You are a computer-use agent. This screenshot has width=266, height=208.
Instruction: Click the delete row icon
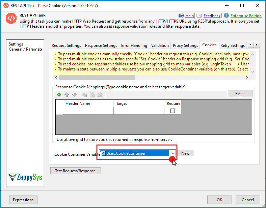coord(100,95)
